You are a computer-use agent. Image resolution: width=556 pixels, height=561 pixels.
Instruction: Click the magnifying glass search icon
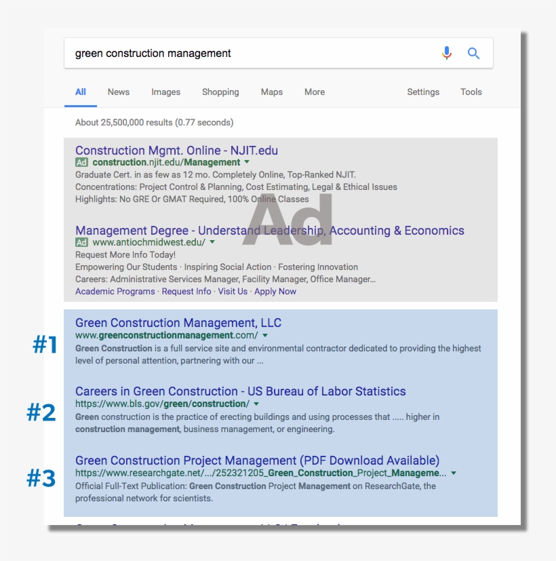click(x=474, y=52)
